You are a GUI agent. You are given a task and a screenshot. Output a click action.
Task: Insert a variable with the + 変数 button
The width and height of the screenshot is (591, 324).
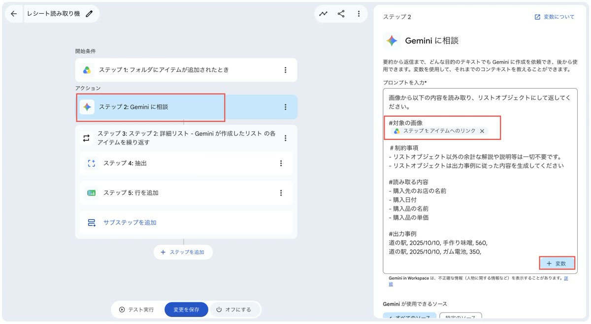coord(557,263)
